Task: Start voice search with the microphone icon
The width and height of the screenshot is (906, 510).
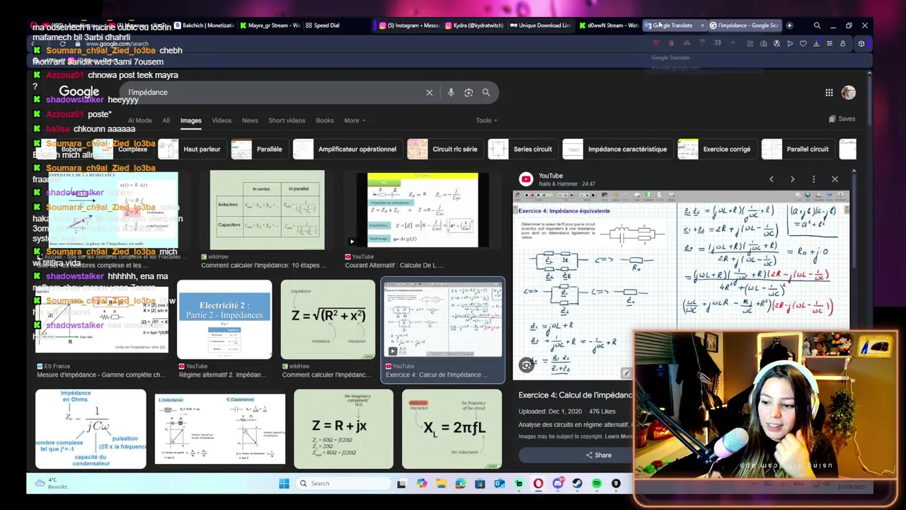Action: [x=451, y=92]
